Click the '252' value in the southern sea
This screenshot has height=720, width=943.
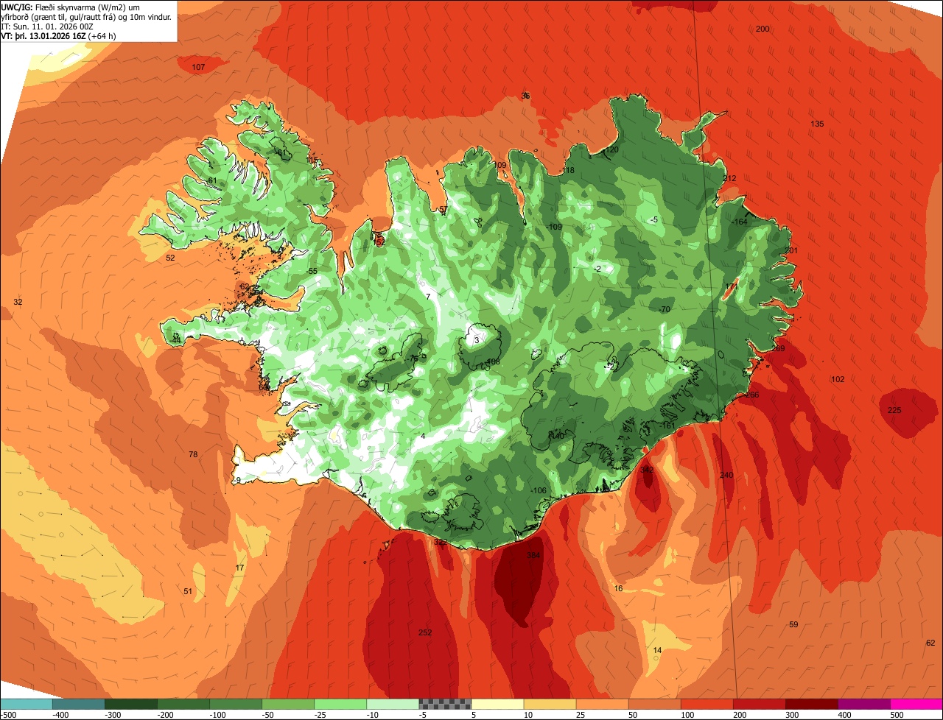pyautogui.click(x=425, y=633)
